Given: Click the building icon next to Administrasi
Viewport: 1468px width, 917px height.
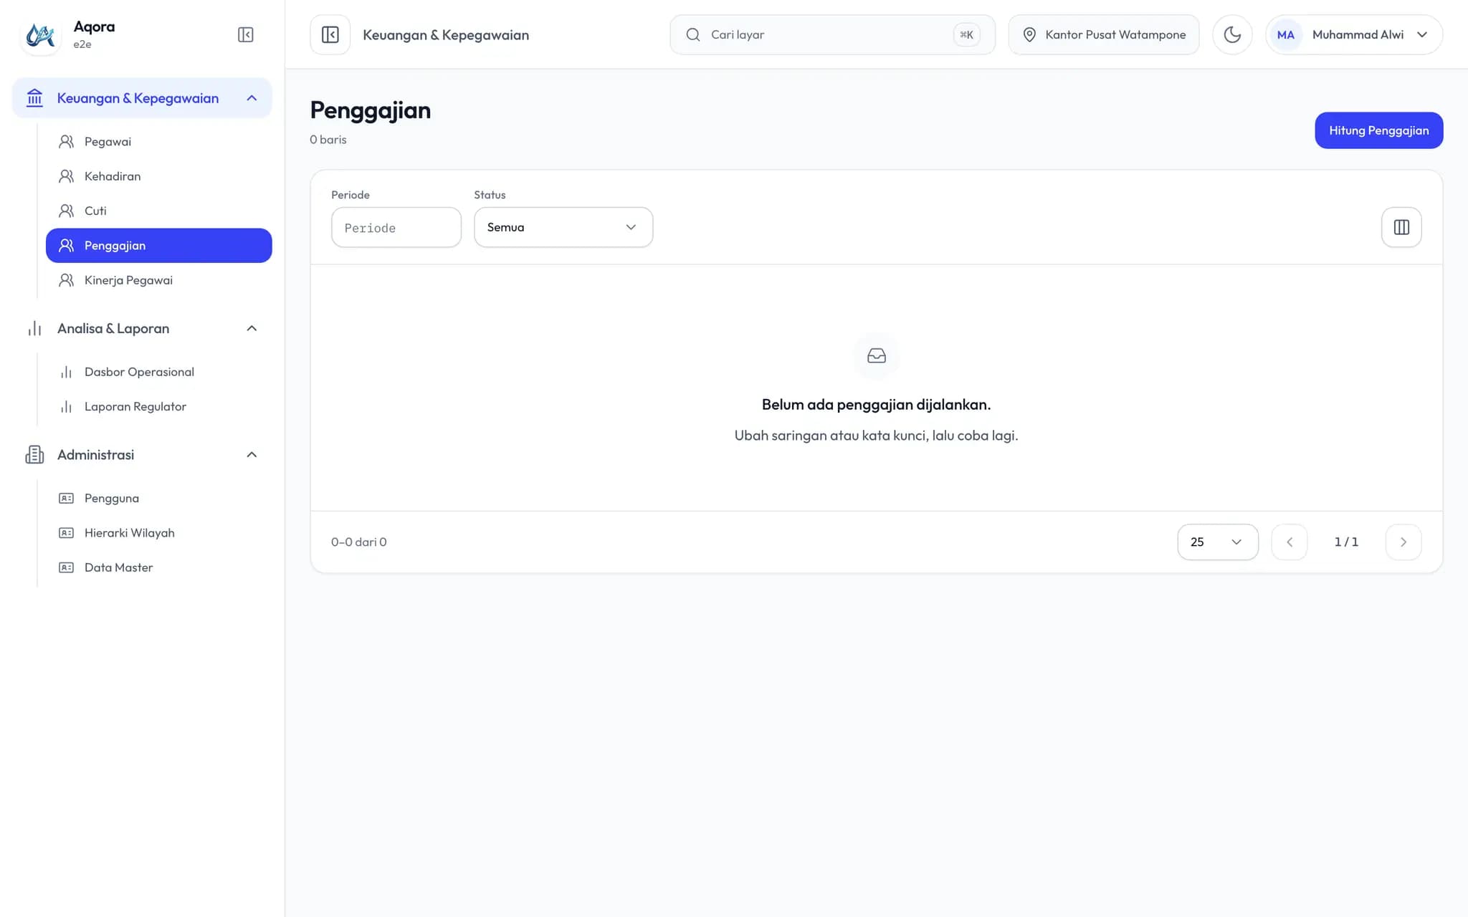Looking at the screenshot, I should click(34, 454).
